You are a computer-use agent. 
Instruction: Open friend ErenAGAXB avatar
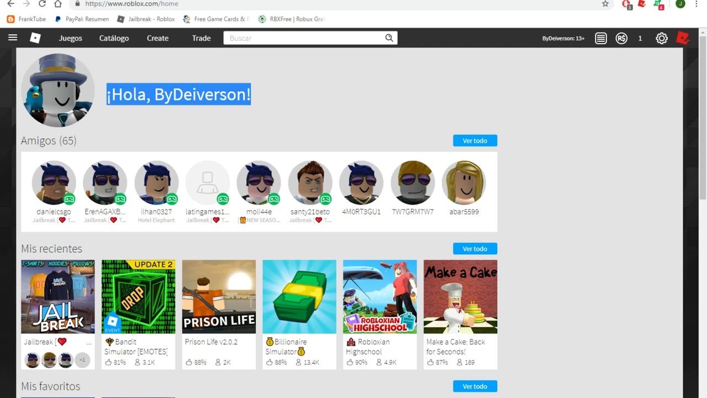105,183
